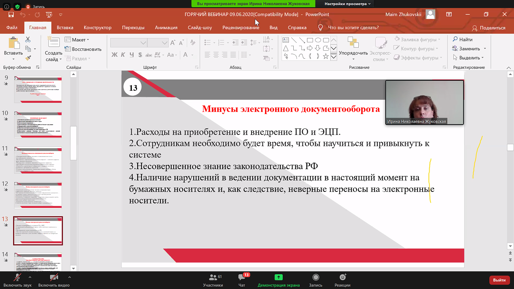The width and height of the screenshot is (514, 289).
Task: Select the oval shape in gallery
Action: click(318, 40)
